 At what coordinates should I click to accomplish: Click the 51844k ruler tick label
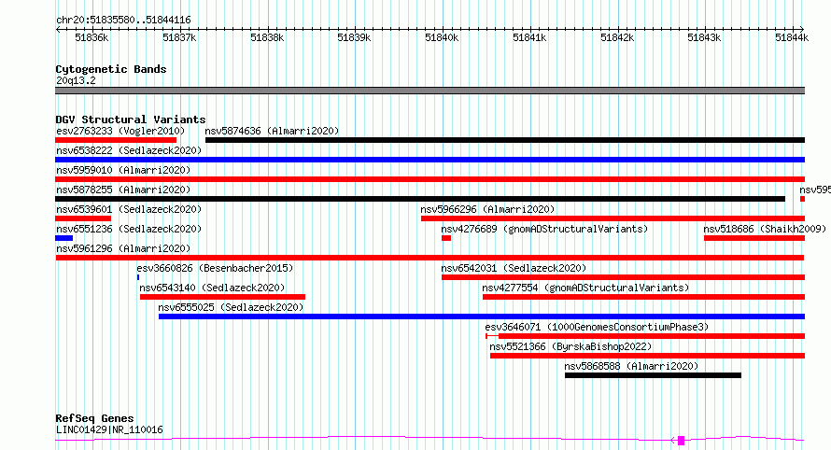pos(792,37)
